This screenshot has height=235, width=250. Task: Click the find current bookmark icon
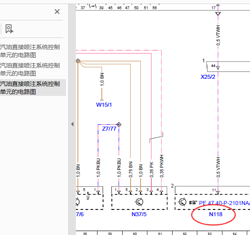(10, 29)
